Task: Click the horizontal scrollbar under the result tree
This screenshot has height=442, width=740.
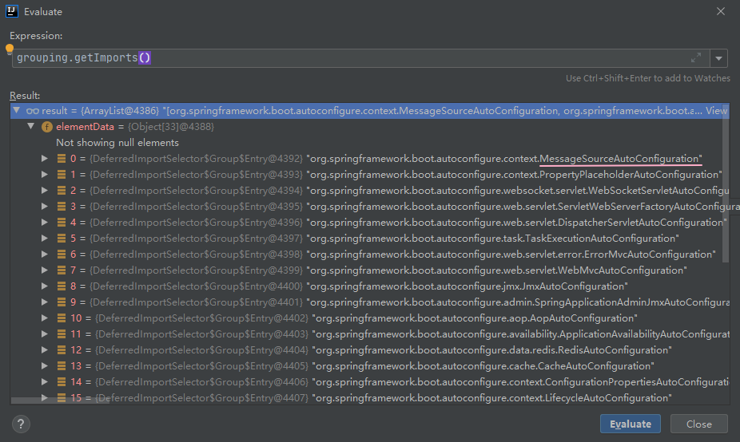Action: pos(60,401)
